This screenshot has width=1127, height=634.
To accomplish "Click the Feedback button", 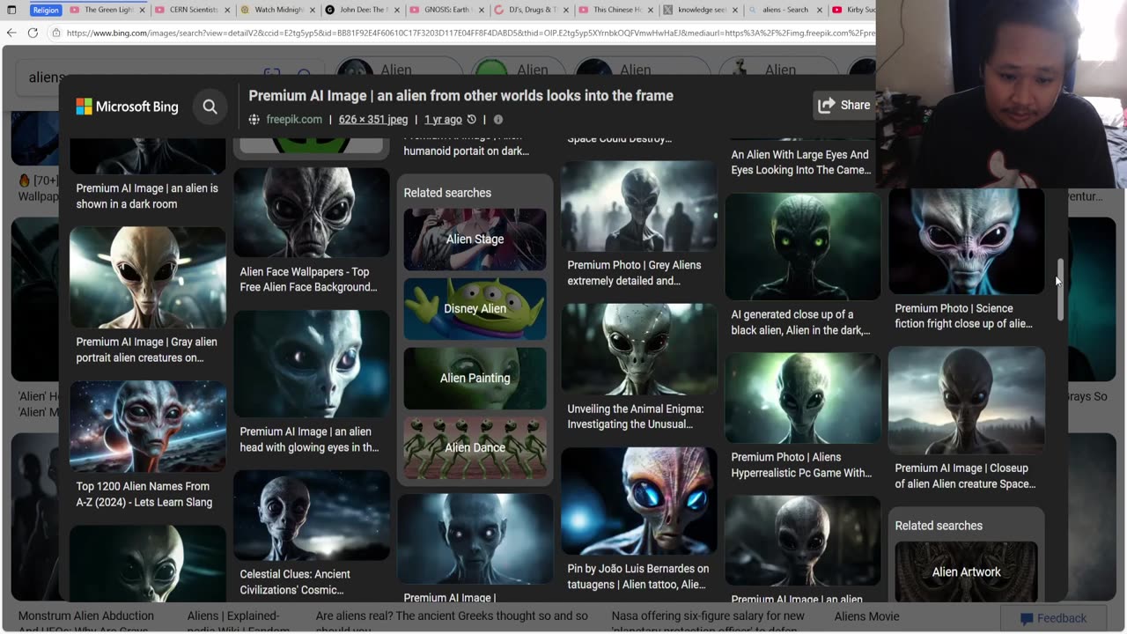I will [x=1052, y=618].
